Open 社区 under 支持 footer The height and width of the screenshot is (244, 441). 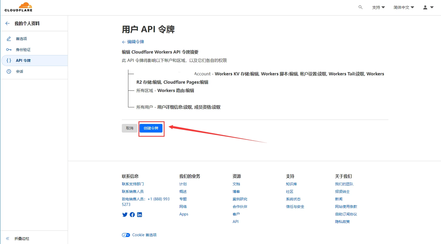[290, 192]
